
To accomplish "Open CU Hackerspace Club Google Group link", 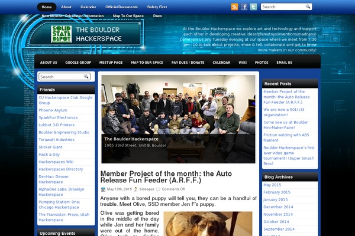I will coord(66,100).
